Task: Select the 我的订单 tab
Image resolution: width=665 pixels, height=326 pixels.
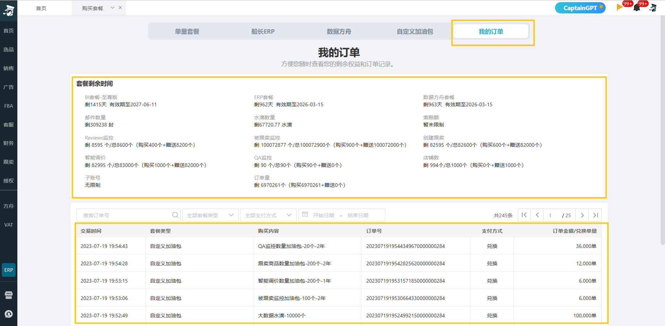Action: pos(491,31)
